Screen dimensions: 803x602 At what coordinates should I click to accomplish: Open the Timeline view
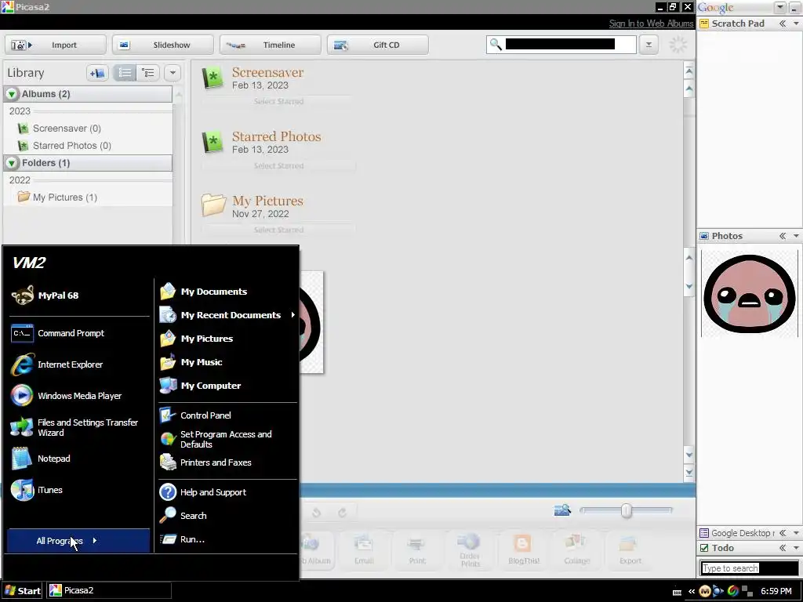(271, 45)
